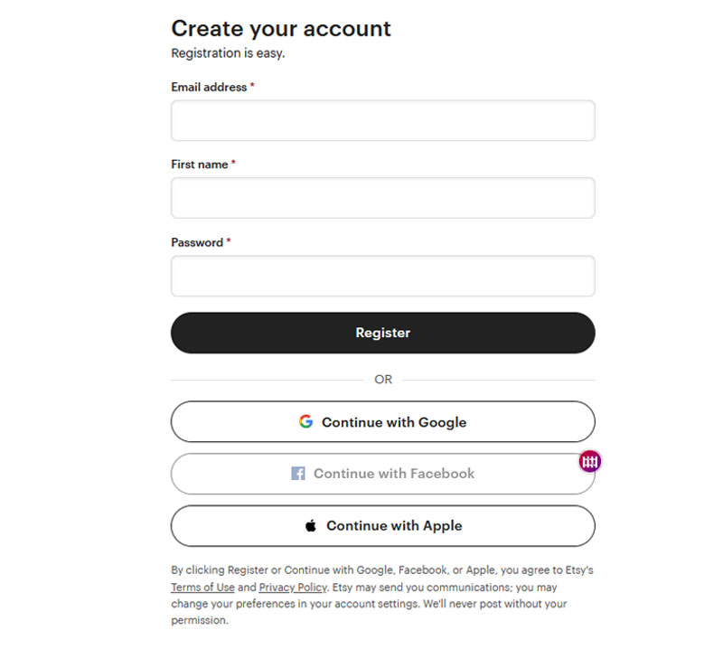Click the Email address label
The image size is (723, 659).
[209, 87]
